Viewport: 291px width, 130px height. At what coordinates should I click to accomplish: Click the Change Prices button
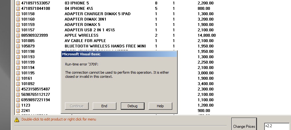point(244,124)
